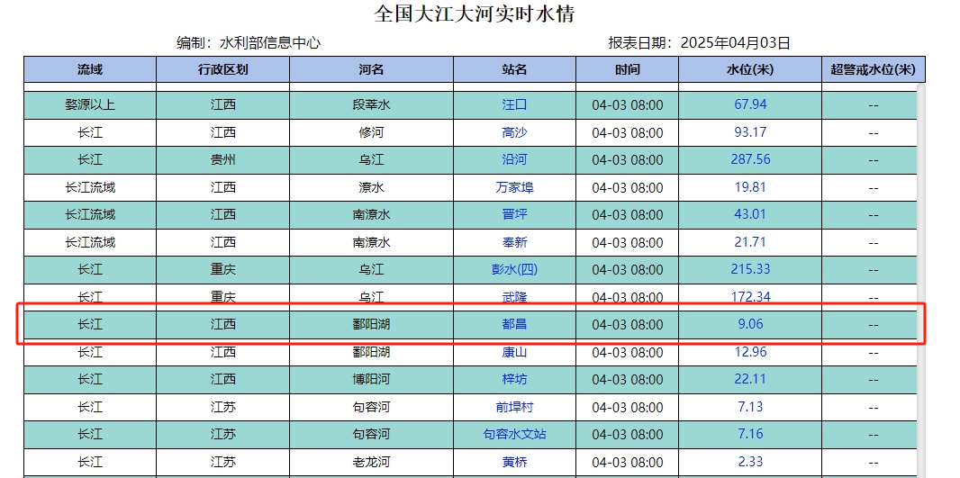Click water level value 9.06

(x=750, y=324)
